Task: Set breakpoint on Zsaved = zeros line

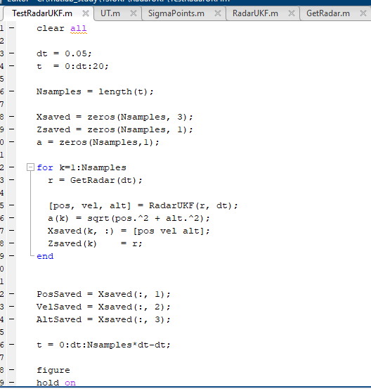Action: point(12,129)
